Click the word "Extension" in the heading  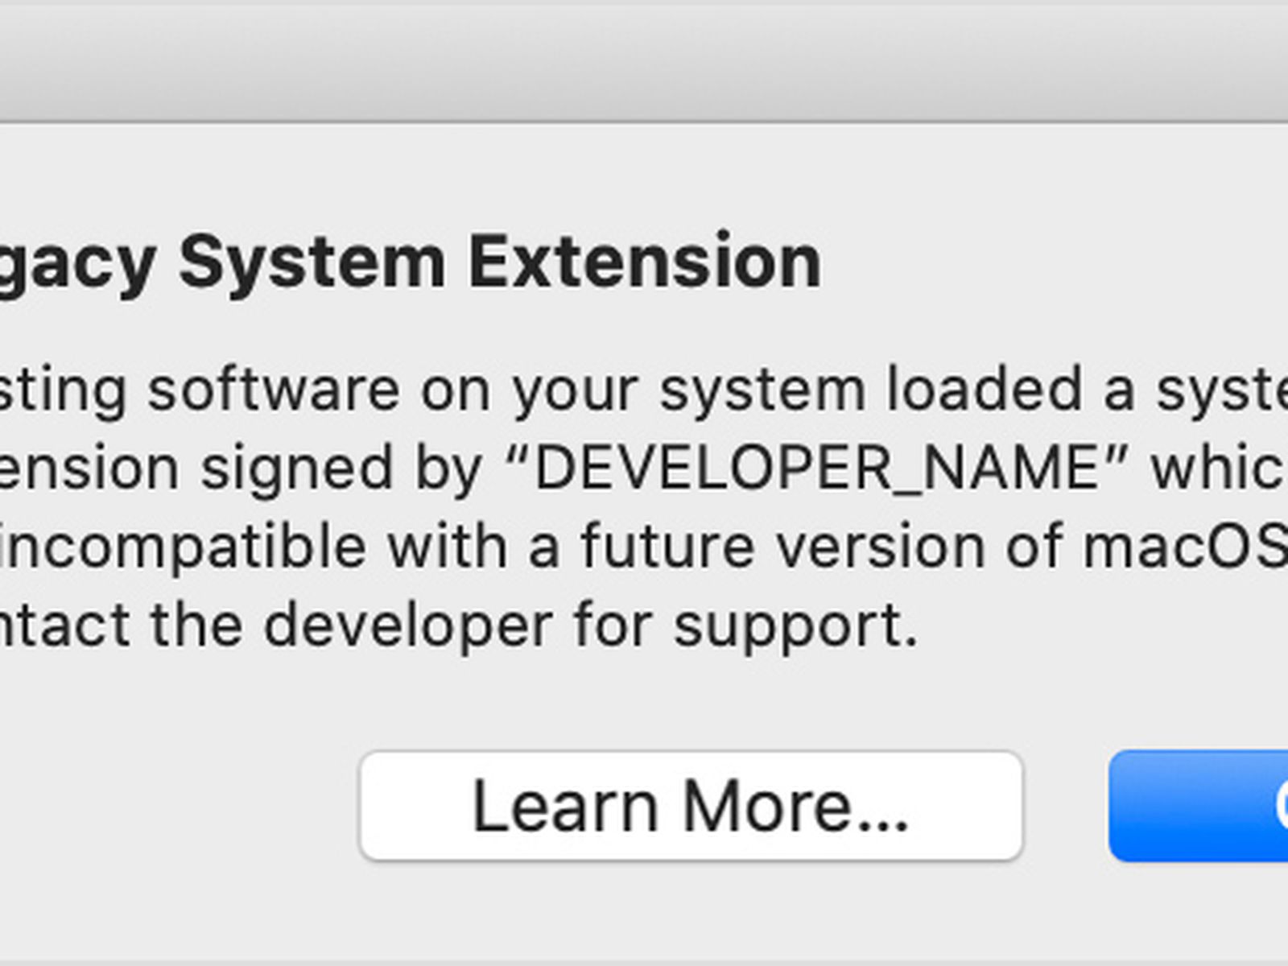pos(645,262)
